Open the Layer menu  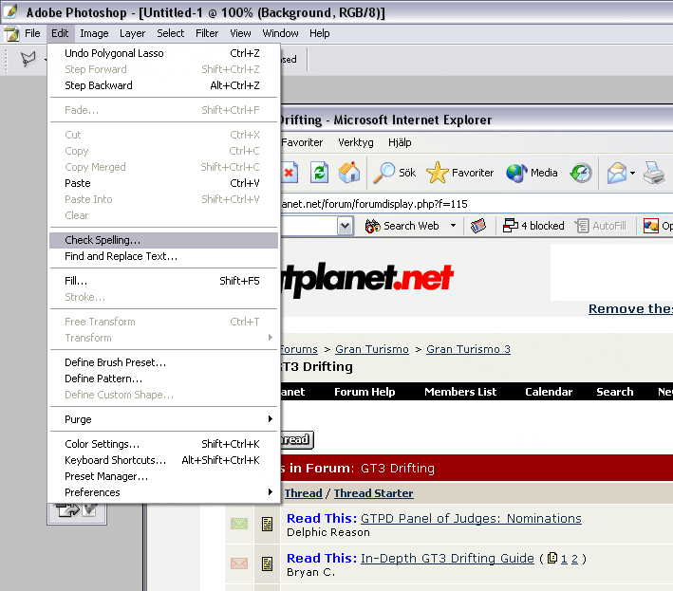coord(132,33)
